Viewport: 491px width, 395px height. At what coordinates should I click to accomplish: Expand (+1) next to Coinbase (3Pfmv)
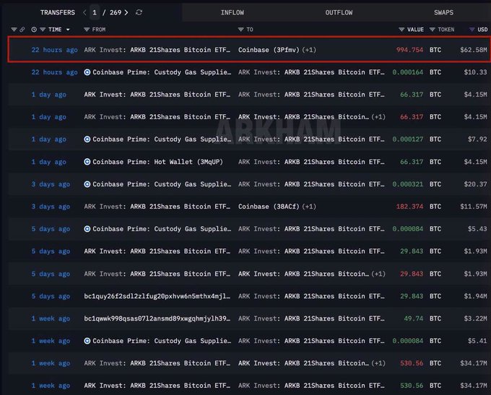(x=309, y=50)
